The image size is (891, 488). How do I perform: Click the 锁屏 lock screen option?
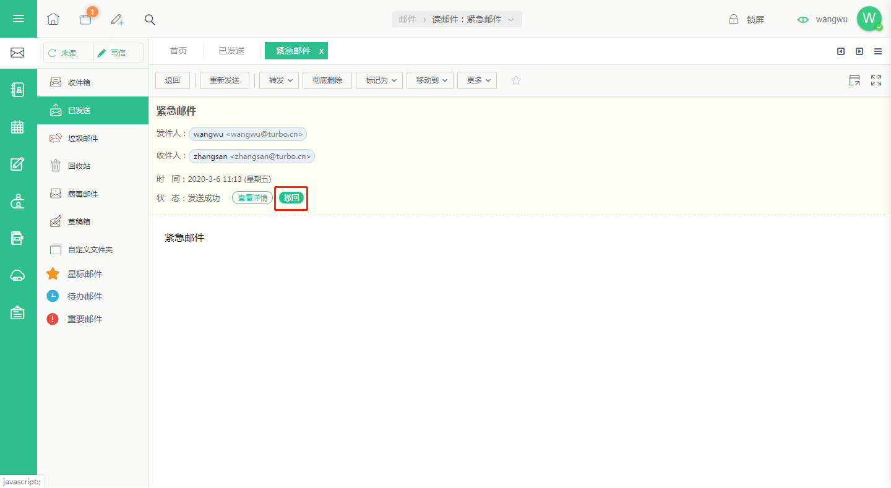747,20
